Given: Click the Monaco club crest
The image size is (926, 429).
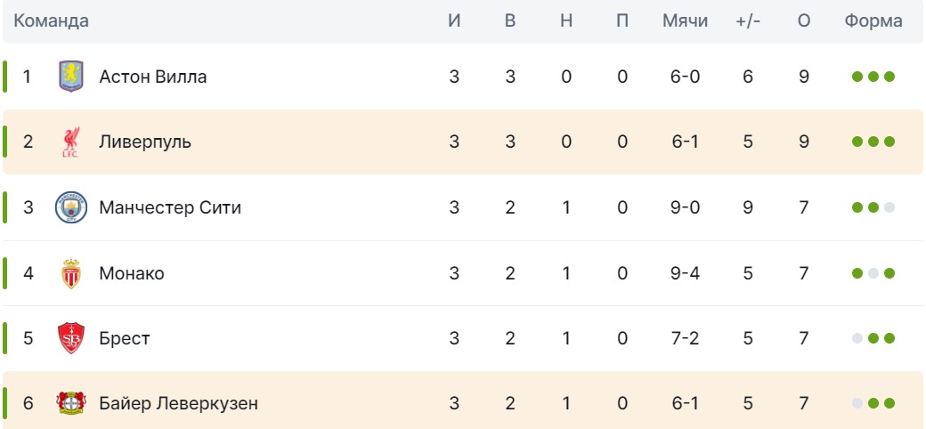Looking at the screenshot, I should pyautogui.click(x=70, y=273).
